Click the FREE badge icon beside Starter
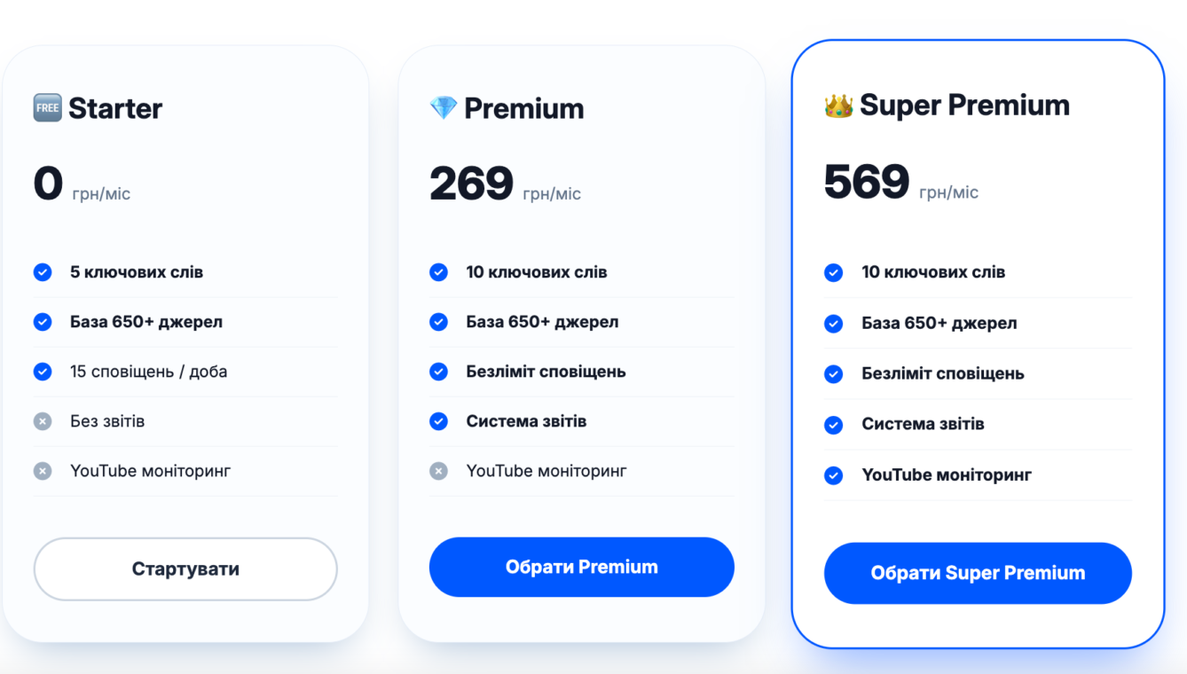This screenshot has height=674, width=1187. 48,108
